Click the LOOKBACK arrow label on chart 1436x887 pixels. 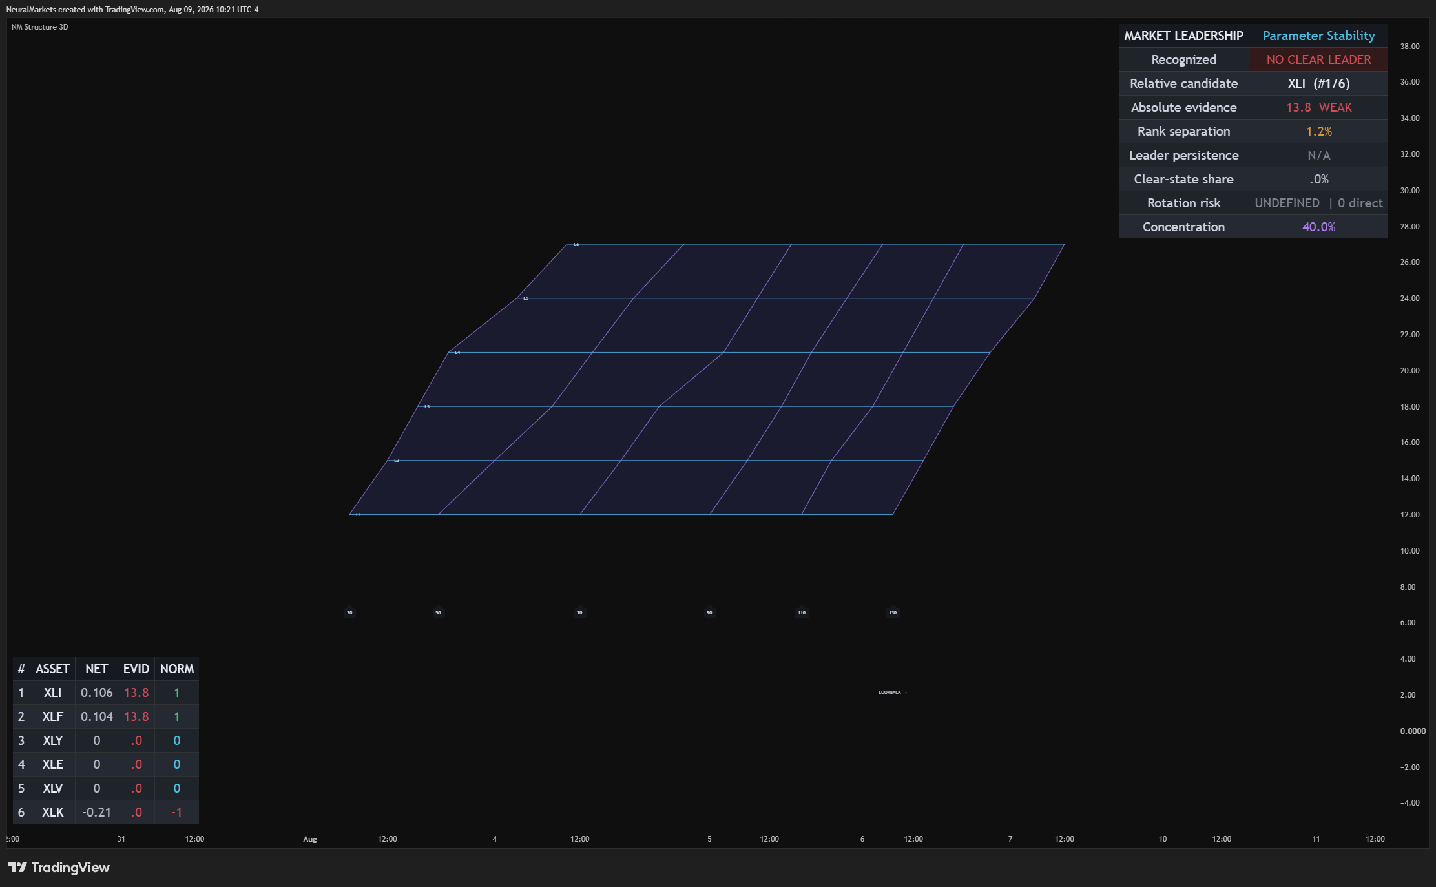pos(893,692)
